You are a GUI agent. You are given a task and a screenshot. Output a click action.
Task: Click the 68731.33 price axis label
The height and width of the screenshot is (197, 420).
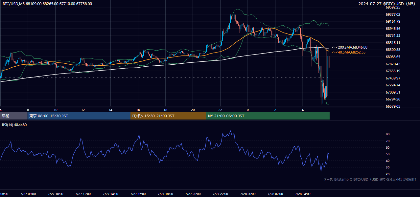coord(393,35)
